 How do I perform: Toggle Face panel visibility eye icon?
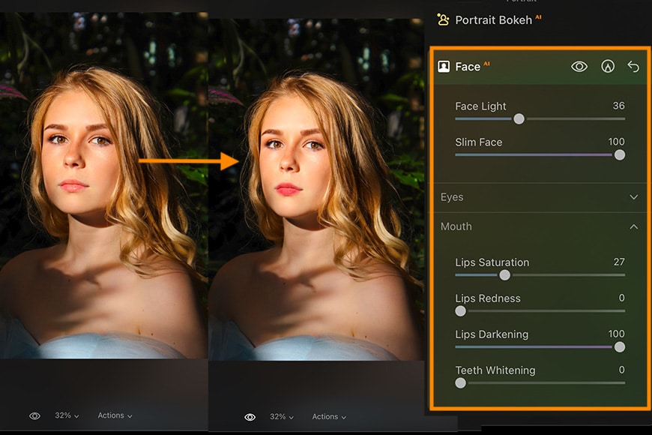click(579, 66)
